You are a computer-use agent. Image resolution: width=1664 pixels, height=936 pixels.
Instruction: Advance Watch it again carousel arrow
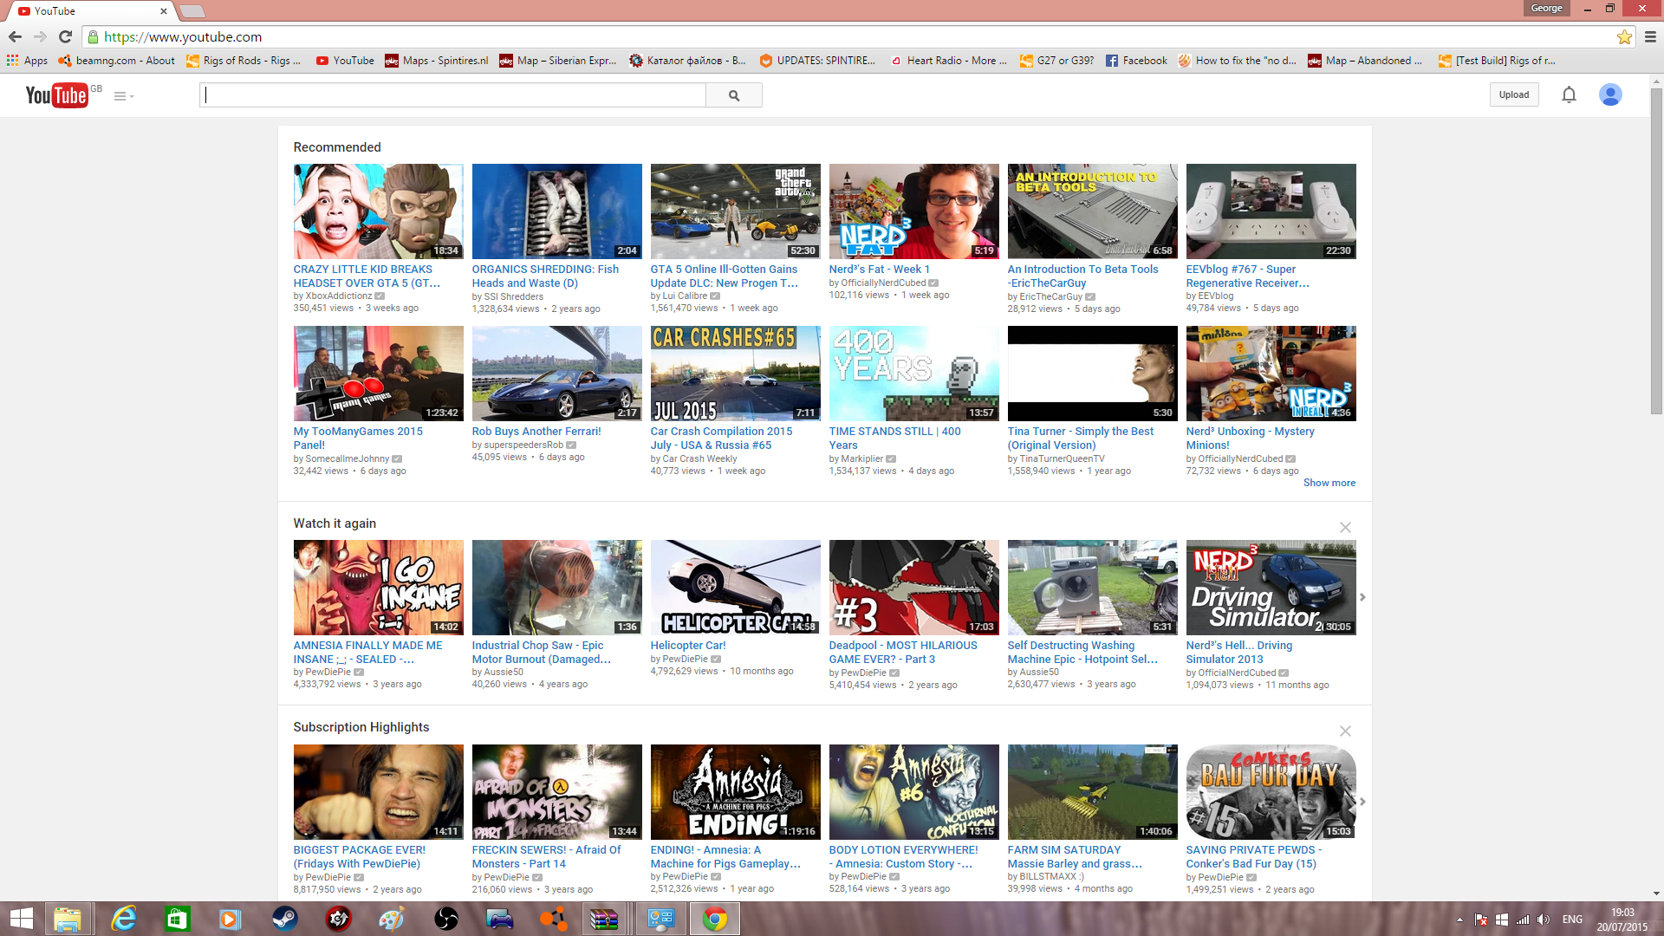[1362, 597]
